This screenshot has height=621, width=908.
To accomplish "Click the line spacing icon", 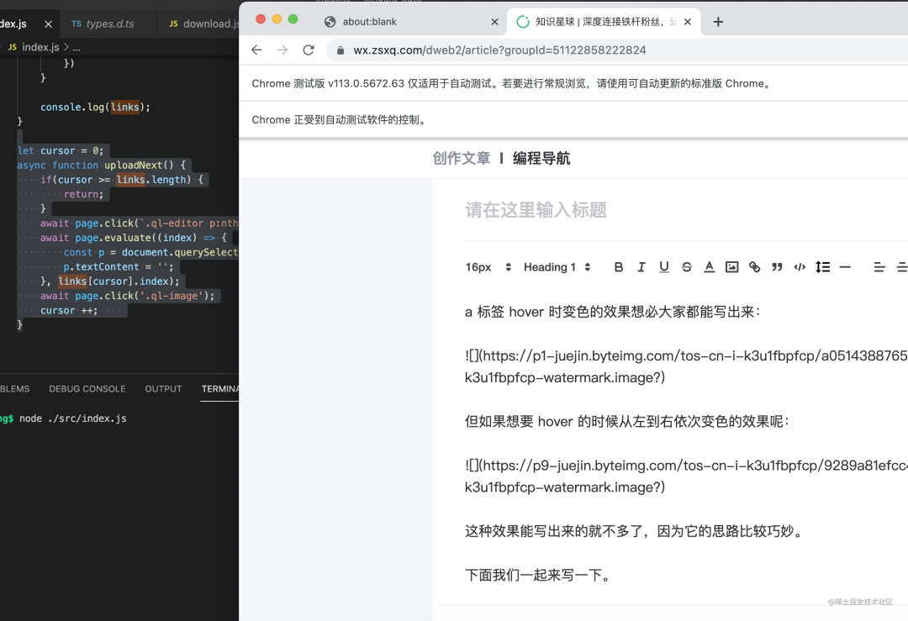I will 822,267.
